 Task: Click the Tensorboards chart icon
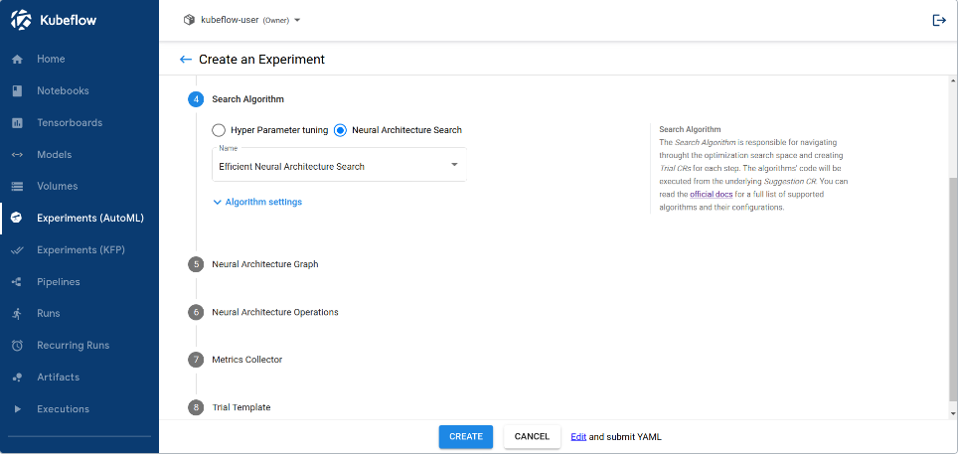(x=17, y=123)
